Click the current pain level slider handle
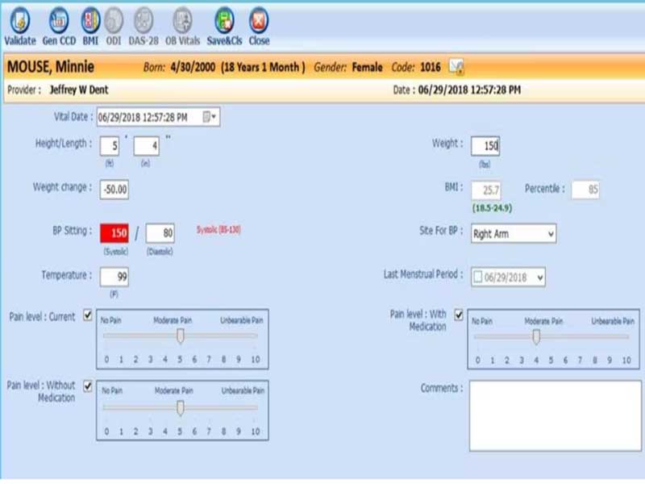 tap(180, 336)
